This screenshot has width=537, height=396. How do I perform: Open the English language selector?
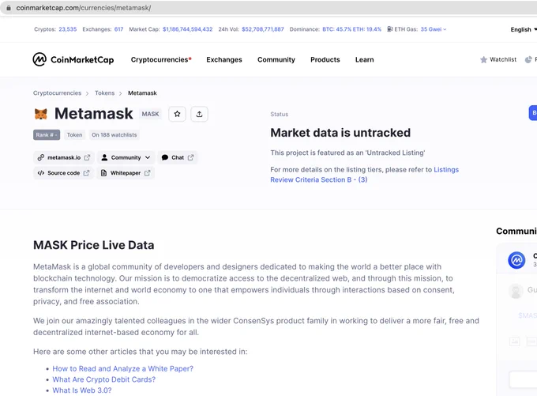click(524, 29)
